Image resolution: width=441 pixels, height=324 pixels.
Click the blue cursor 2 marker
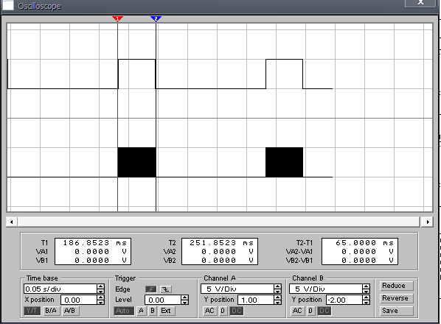tap(156, 19)
